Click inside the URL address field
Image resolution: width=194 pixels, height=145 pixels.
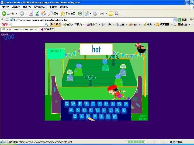tap(92, 20)
